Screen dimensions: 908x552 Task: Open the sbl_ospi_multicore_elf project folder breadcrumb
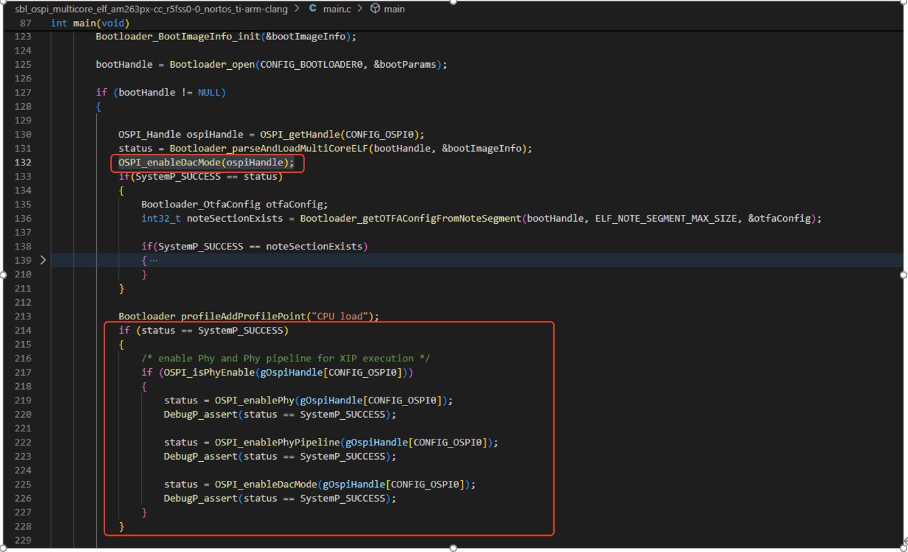pos(151,9)
